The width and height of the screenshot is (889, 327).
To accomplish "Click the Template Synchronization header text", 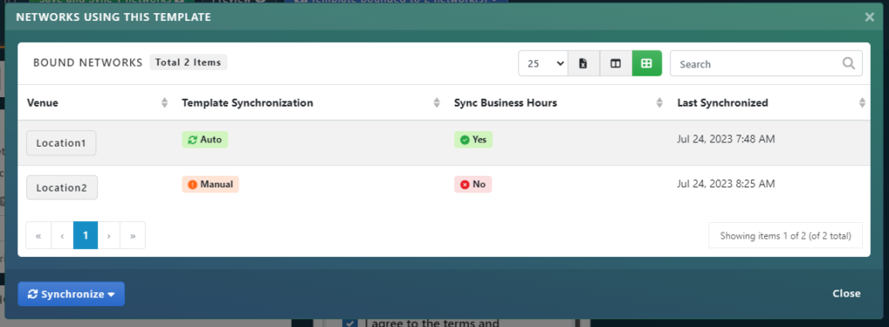I will click(247, 102).
